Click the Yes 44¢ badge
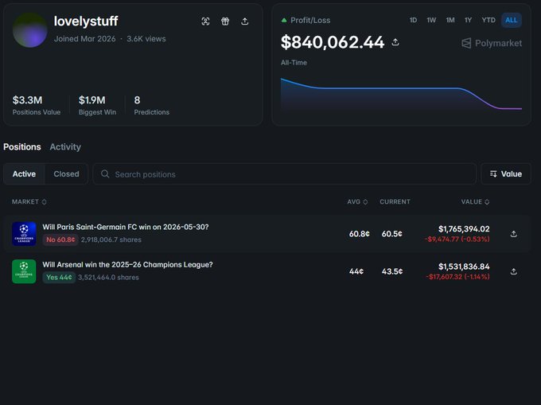 (59, 277)
